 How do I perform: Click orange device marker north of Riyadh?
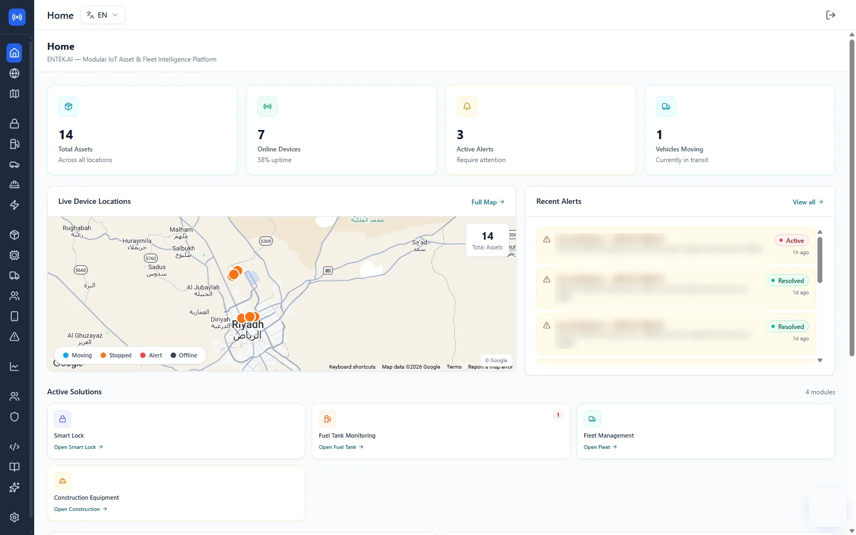(234, 274)
